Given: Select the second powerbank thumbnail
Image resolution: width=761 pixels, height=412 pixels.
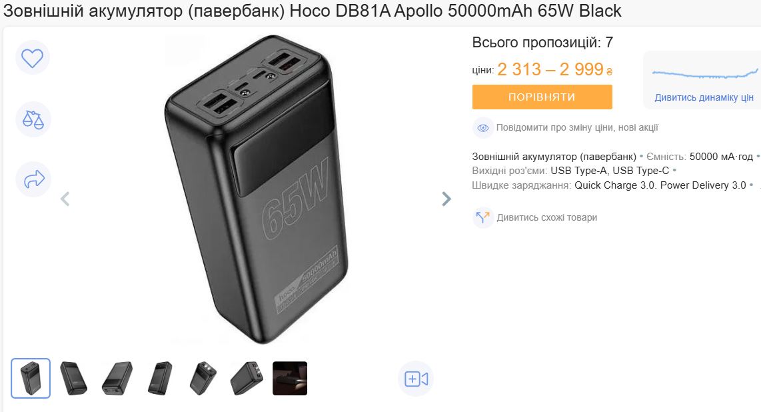Looking at the screenshot, I should (74, 379).
